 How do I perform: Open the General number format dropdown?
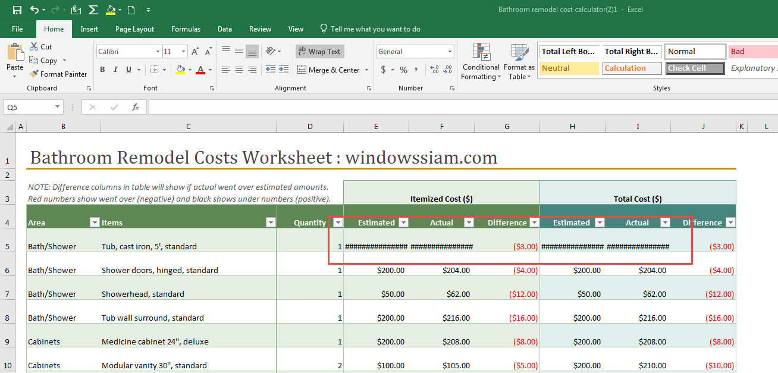(448, 51)
